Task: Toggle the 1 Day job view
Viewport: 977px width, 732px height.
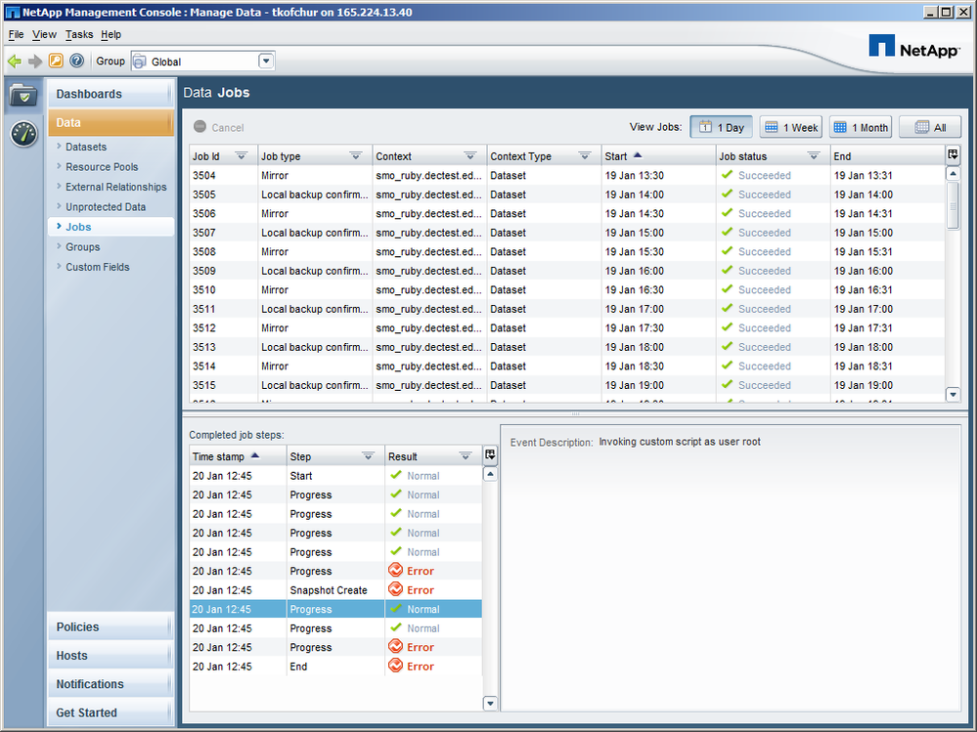Action: tap(721, 127)
